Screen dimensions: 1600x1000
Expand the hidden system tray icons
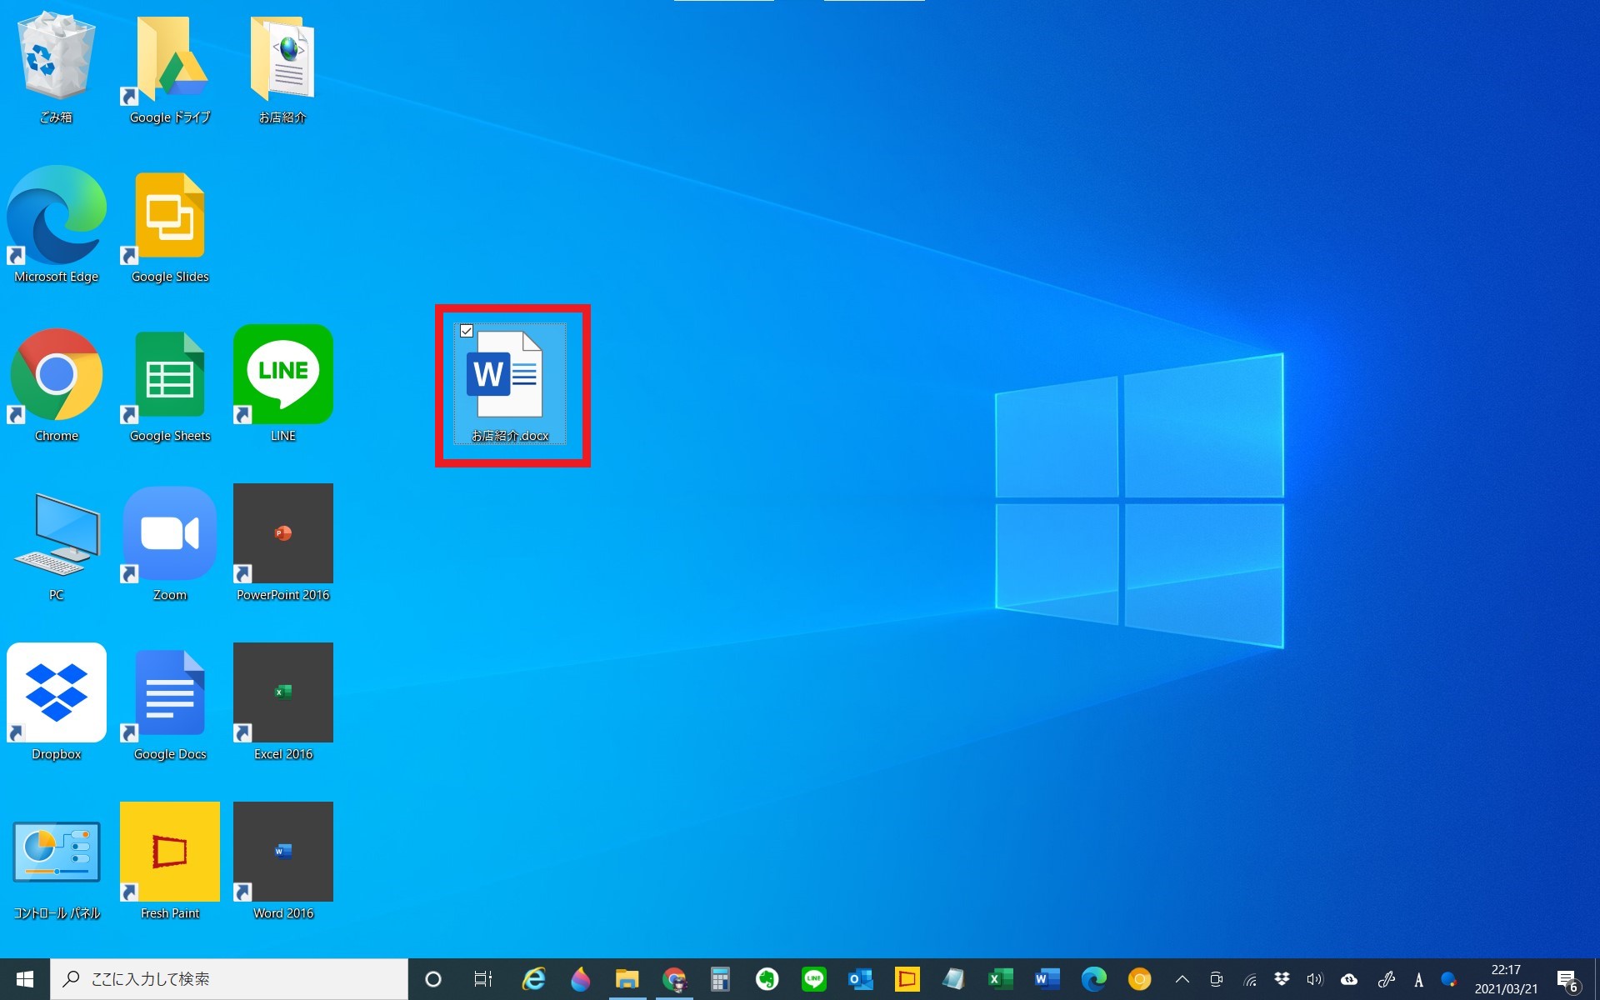click(1182, 979)
